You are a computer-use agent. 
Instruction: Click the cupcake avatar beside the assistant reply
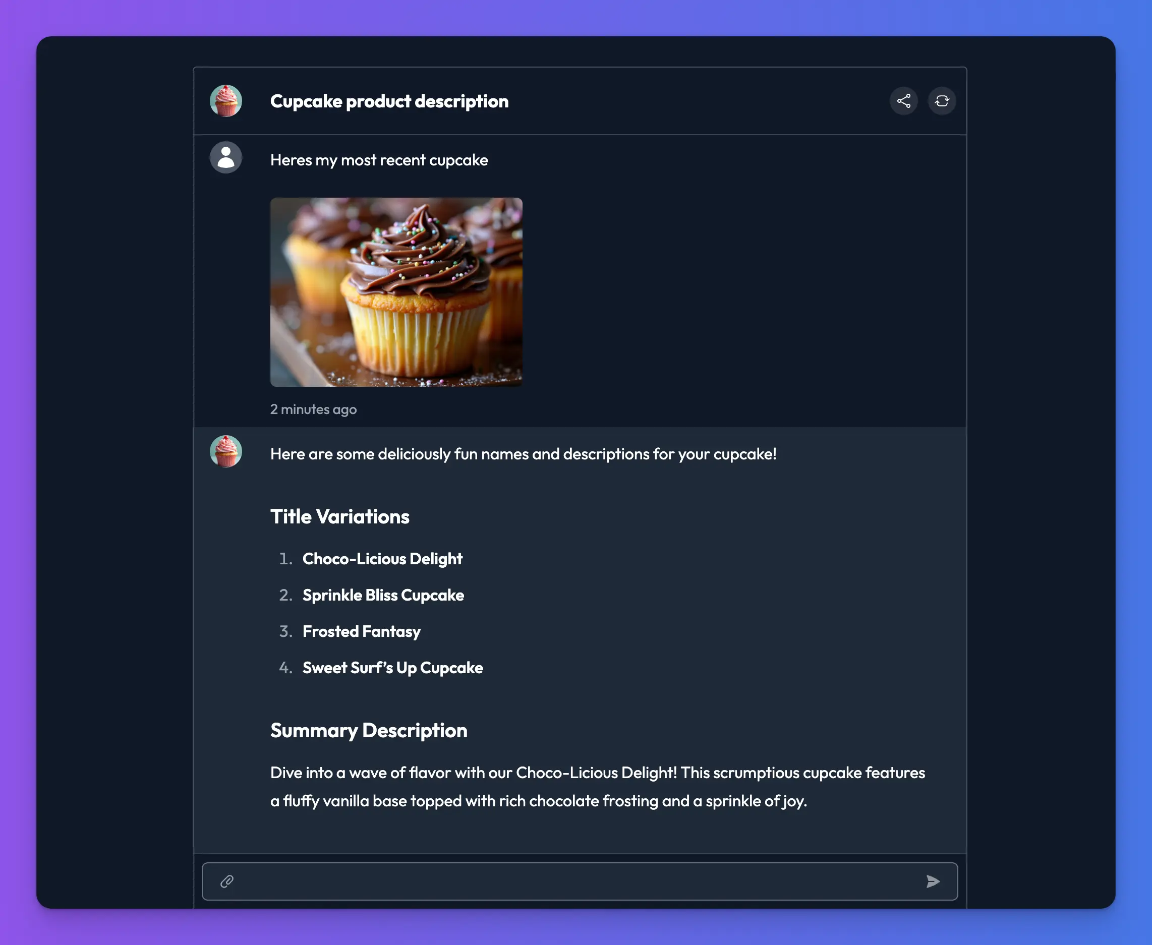point(226,451)
